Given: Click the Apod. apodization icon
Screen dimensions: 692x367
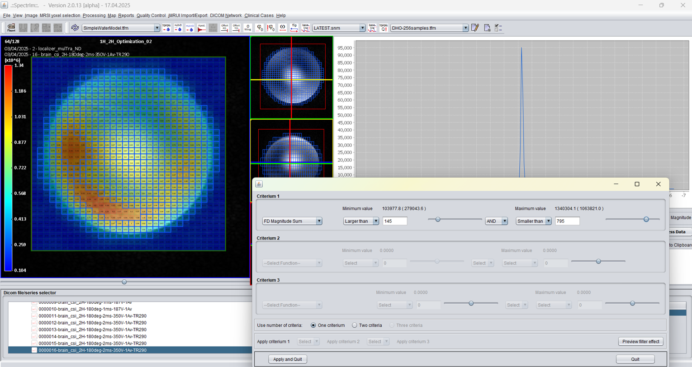Looking at the screenshot, I should pyautogui.click(x=202, y=28).
